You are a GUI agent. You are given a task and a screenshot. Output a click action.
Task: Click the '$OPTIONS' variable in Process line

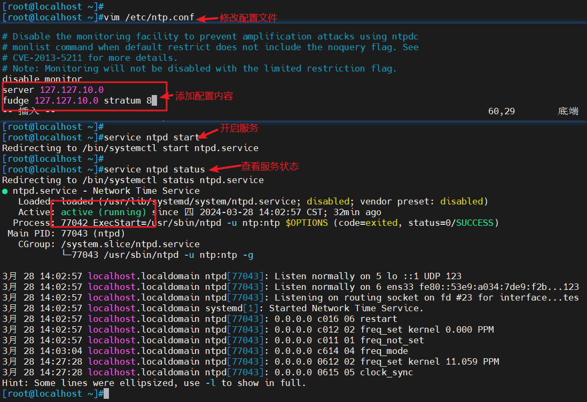click(x=307, y=223)
